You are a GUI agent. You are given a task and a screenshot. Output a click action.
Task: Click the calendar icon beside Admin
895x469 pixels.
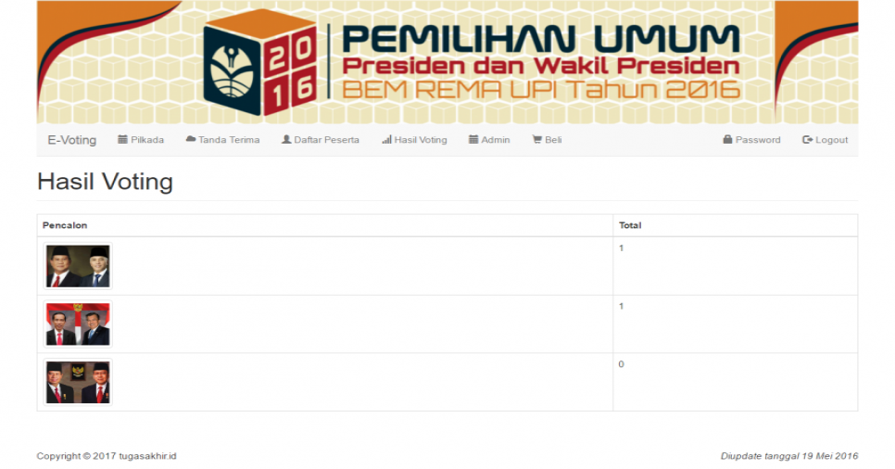(473, 139)
